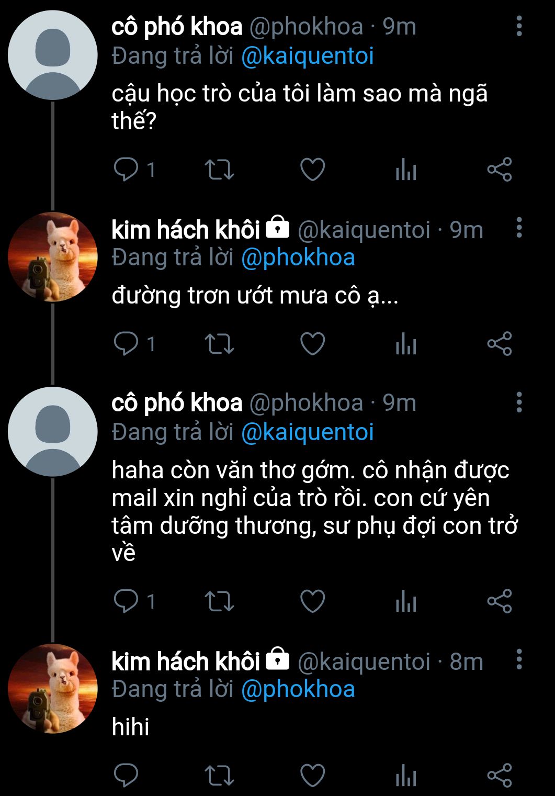The width and height of the screenshot is (555, 796).
Task: Like the 'haha còn văn thơ' tweet
Action: 313,601
